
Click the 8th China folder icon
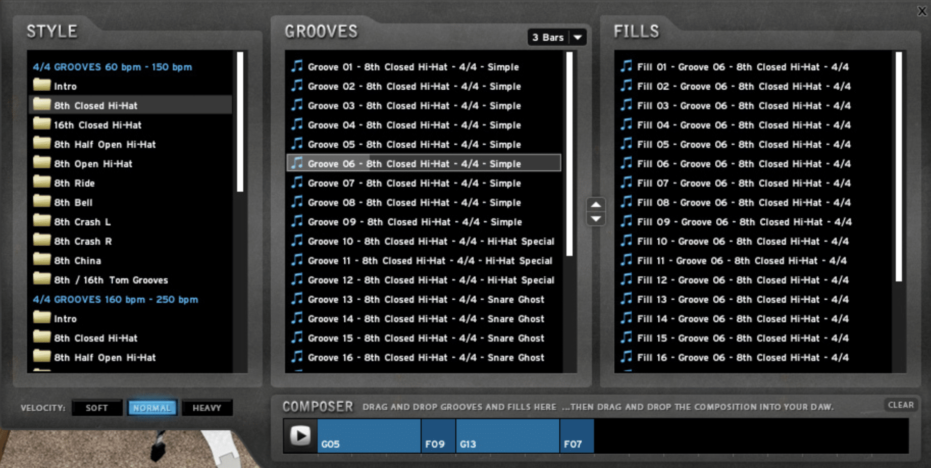coord(42,260)
